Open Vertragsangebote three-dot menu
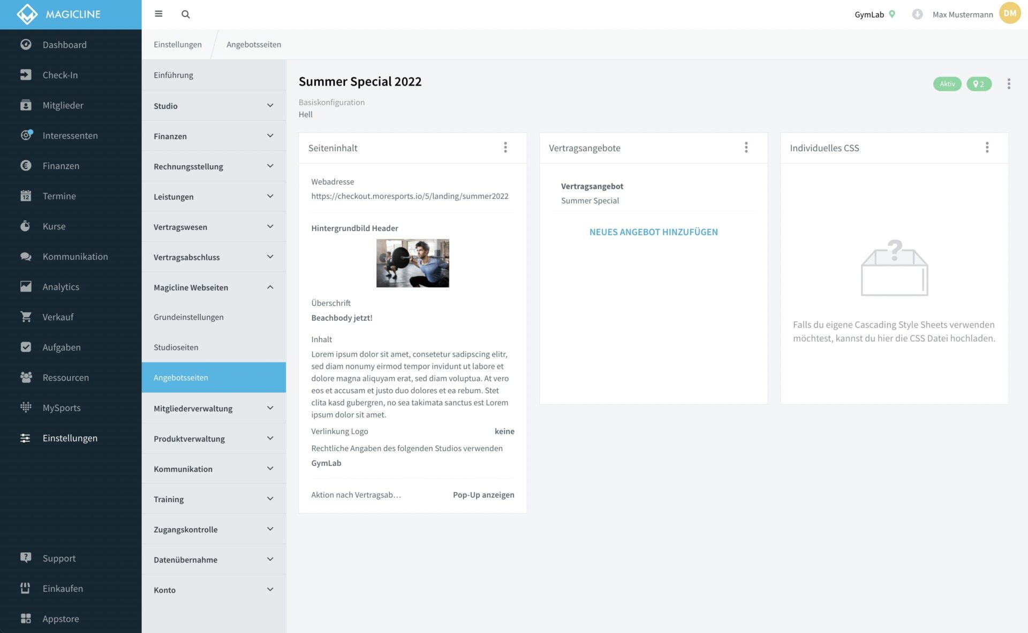1028x633 pixels. (x=746, y=148)
